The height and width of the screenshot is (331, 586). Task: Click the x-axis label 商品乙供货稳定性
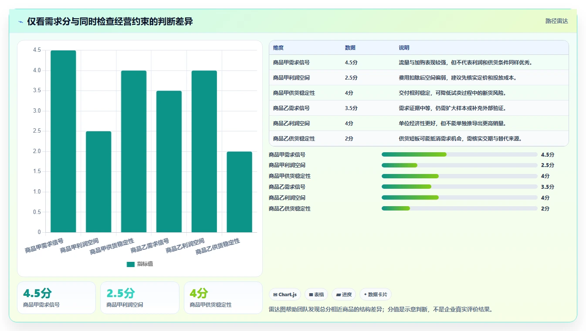217,246
